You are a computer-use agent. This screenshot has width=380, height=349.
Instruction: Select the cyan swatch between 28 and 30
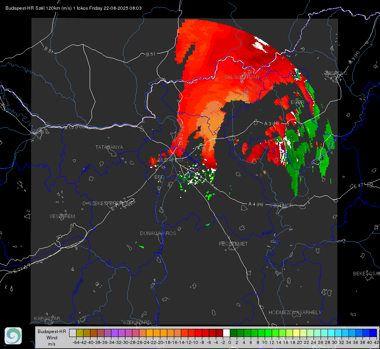pos(331,333)
